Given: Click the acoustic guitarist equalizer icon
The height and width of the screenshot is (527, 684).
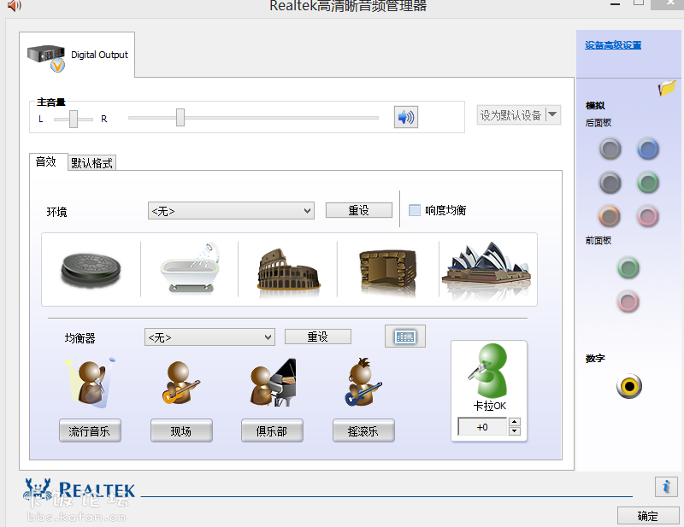Looking at the screenshot, I should click(180, 384).
